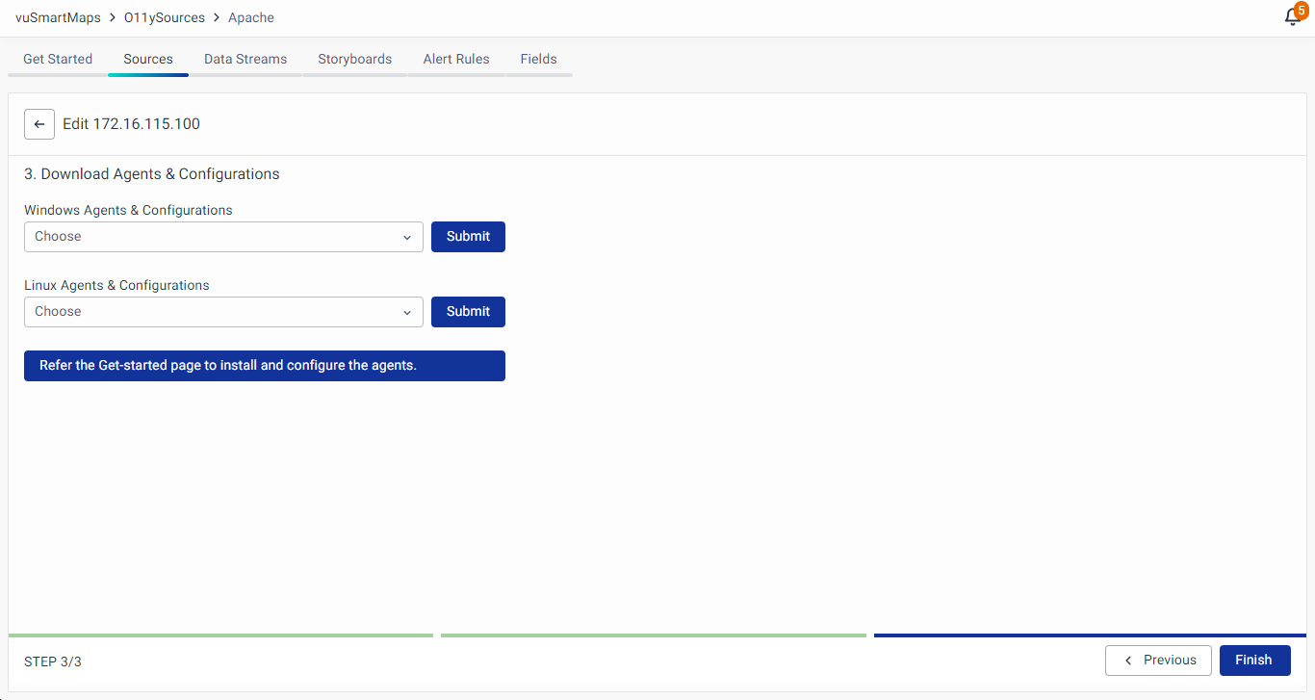1315x700 pixels.
Task: Go back with the Previous button
Action: click(1158, 661)
